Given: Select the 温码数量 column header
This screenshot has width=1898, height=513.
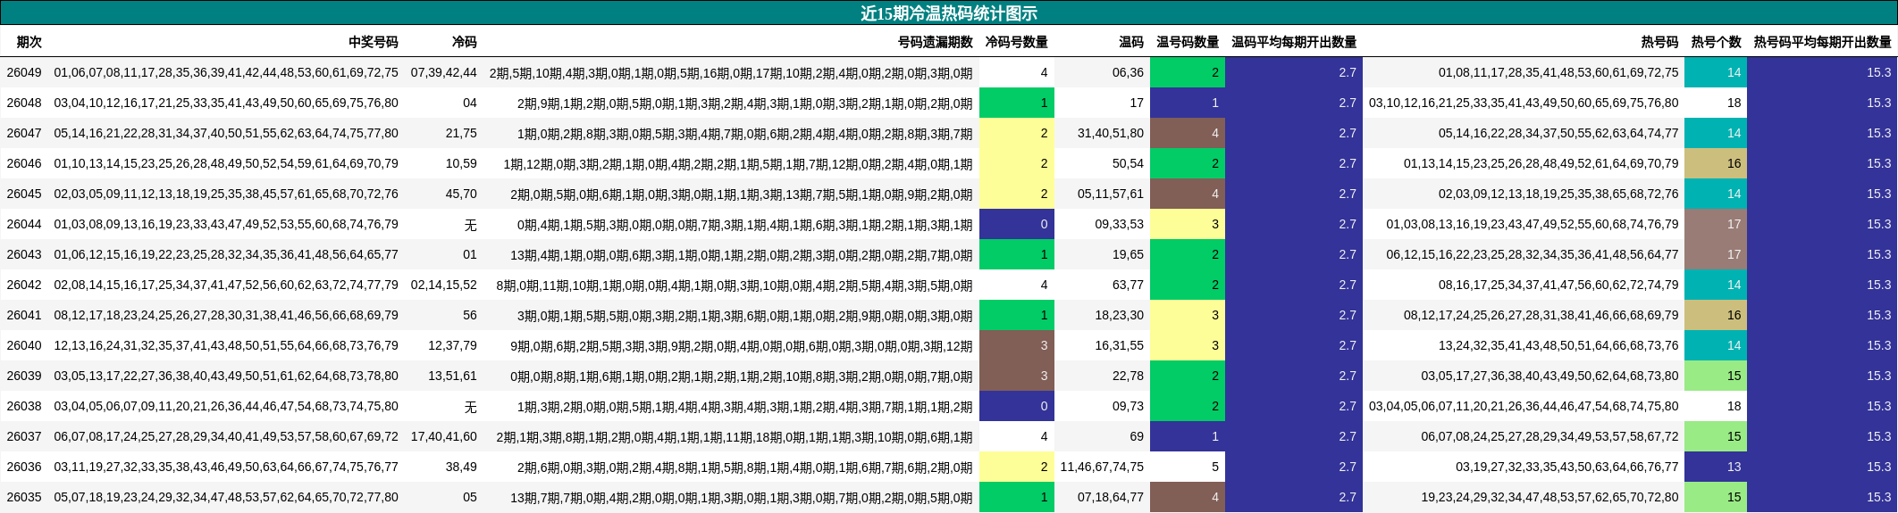Looking at the screenshot, I should pos(1188,42).
